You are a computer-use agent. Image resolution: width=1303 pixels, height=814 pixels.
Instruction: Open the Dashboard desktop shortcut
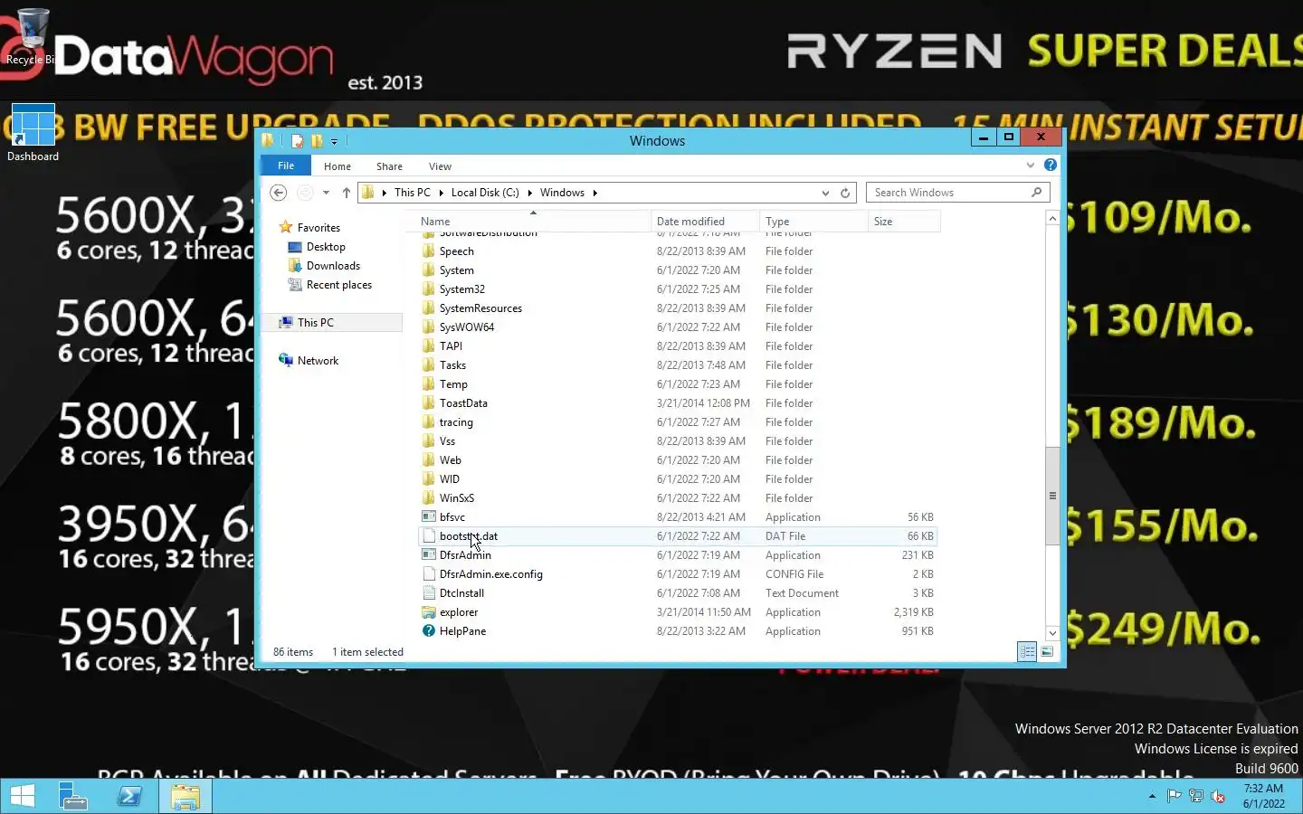pyautogui.click(x=33, y=133)
